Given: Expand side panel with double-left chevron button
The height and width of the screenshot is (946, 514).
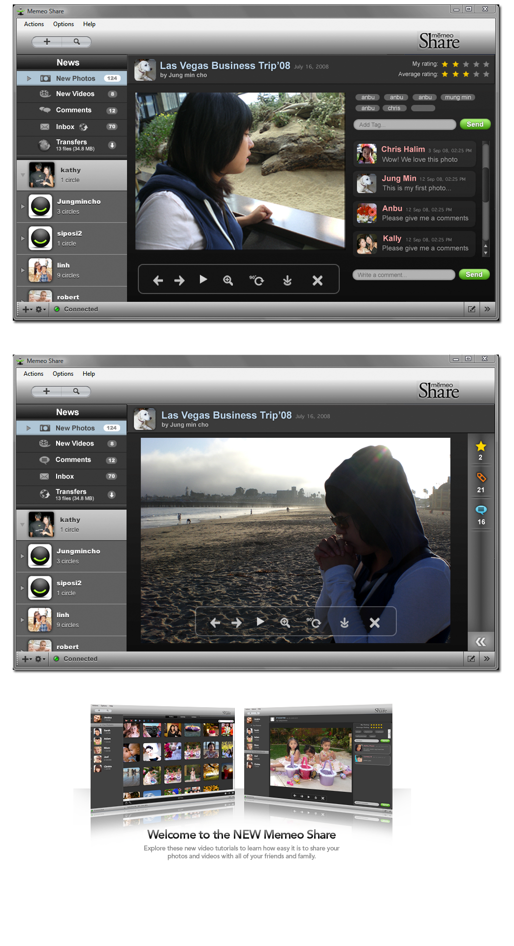Looking at the screenshot, I should 481,642.
